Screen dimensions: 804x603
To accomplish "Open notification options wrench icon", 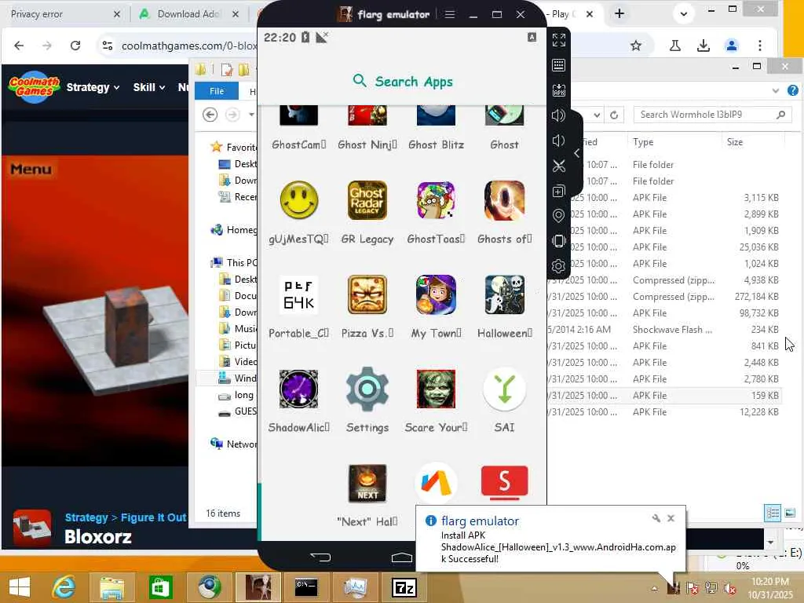I will [x=656, y=518].
